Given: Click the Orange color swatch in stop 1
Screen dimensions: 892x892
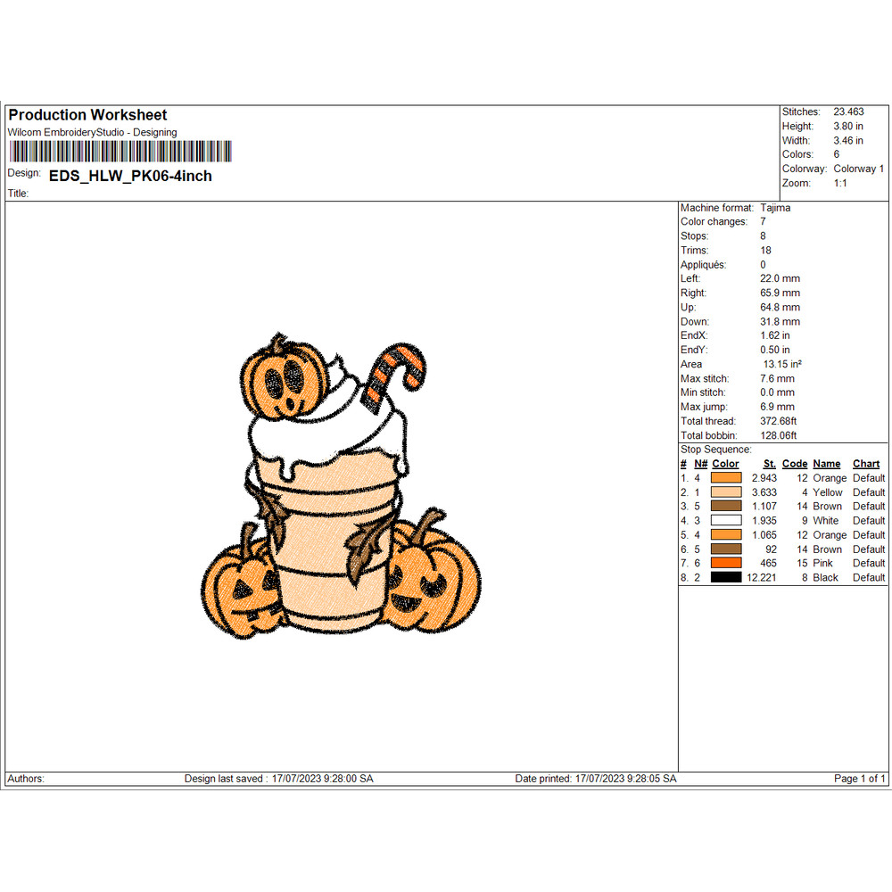Looking at the screenshot, I should tap(725, 478).
